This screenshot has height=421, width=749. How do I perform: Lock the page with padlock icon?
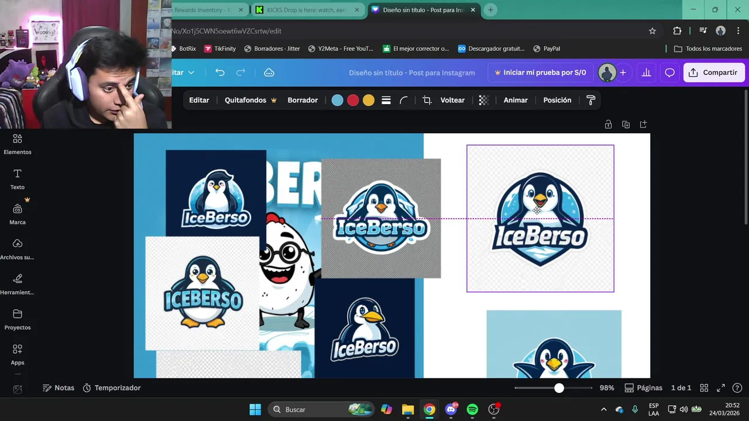coord(608,125)
